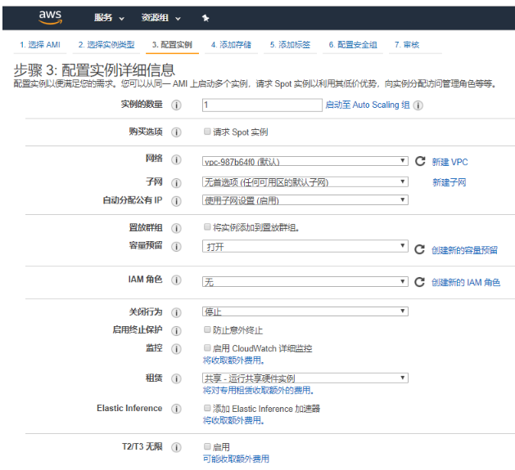Show info icon for 网络
515x470 pixels.
[x=176, y=159]
